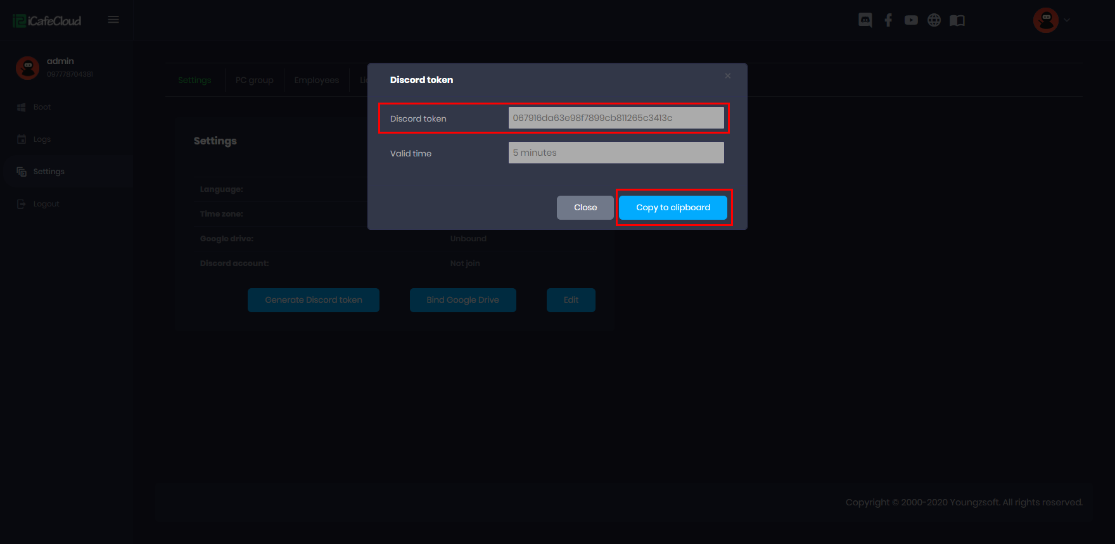Switch to the Settings tab
1115x544 pixels.
(x=194, y=80)
